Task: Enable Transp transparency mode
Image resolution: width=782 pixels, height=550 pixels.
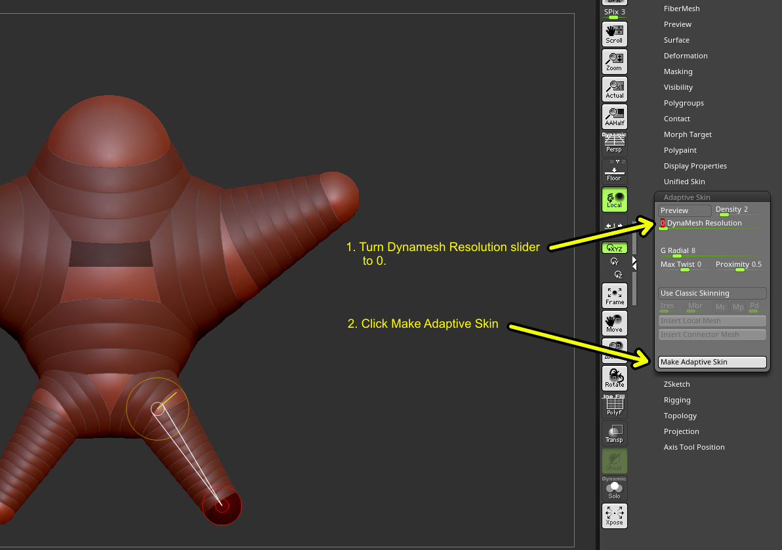Action: tap(615, 433)
